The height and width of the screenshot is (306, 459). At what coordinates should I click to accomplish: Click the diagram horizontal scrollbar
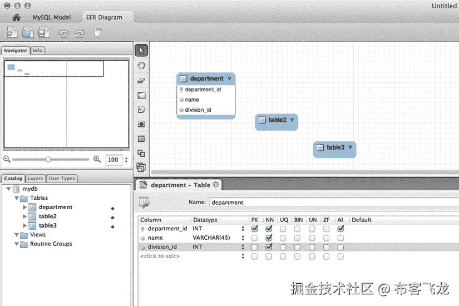304,172
